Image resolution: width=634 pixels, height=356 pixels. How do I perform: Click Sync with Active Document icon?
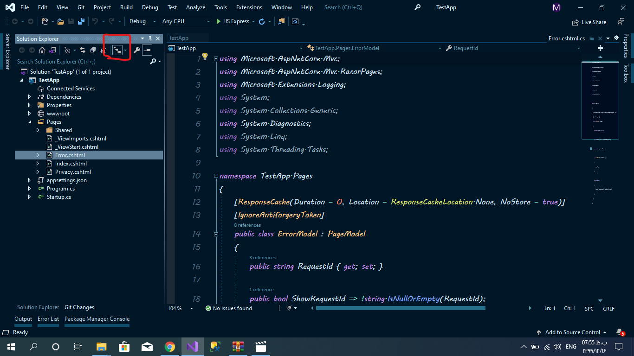tap(83, 50)
